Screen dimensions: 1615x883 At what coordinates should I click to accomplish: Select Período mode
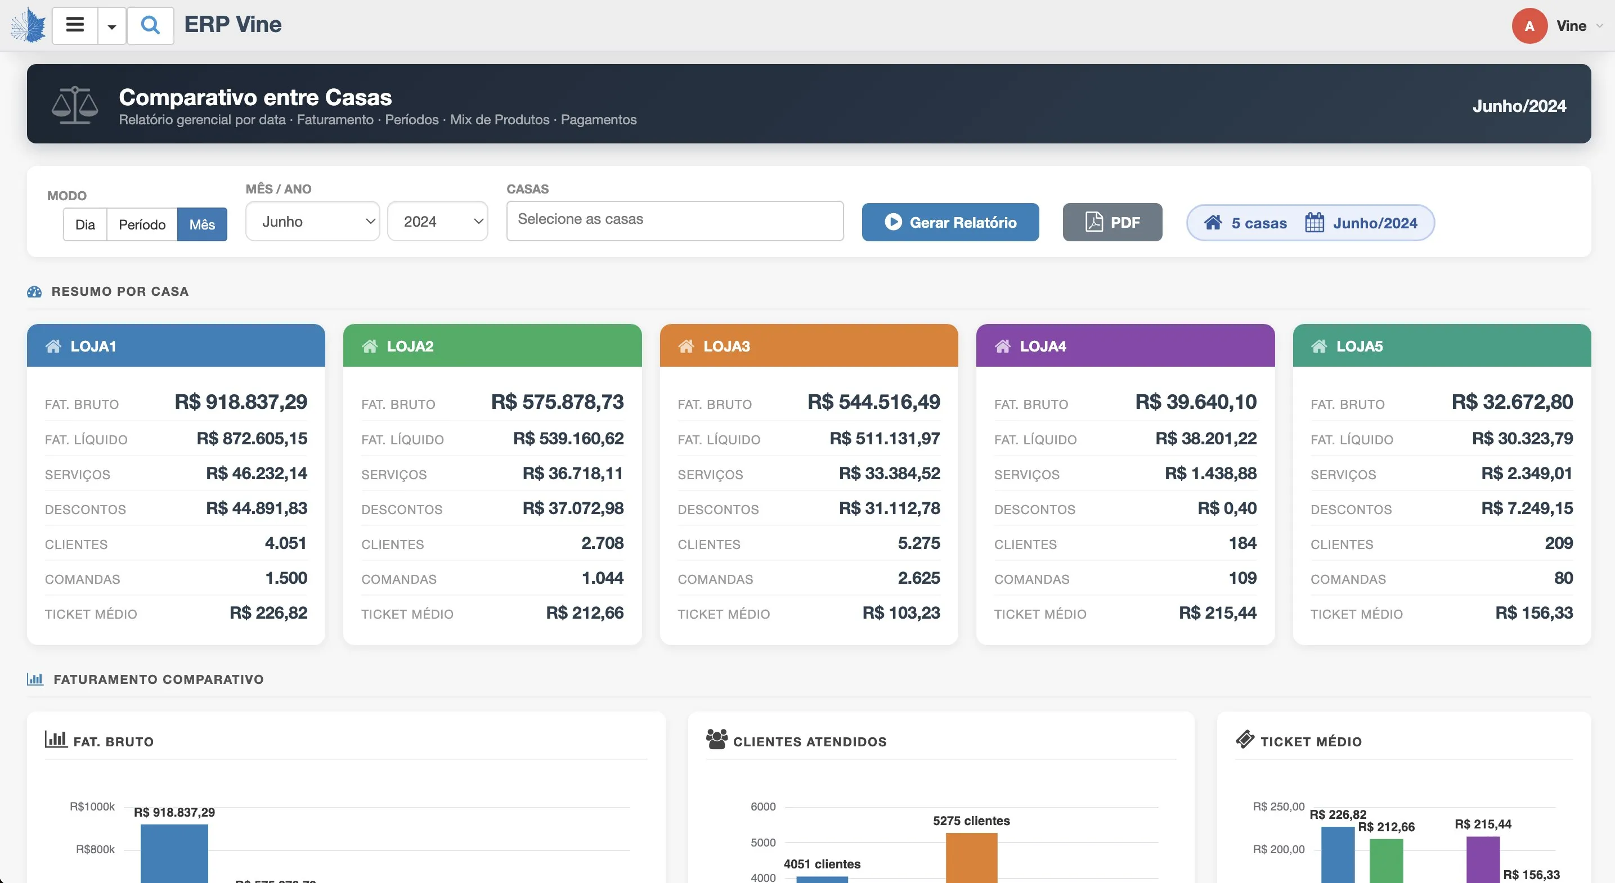coord(142,224)
